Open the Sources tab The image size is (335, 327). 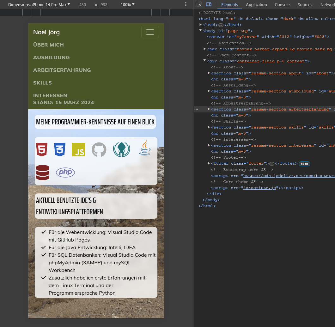point(305,4)
